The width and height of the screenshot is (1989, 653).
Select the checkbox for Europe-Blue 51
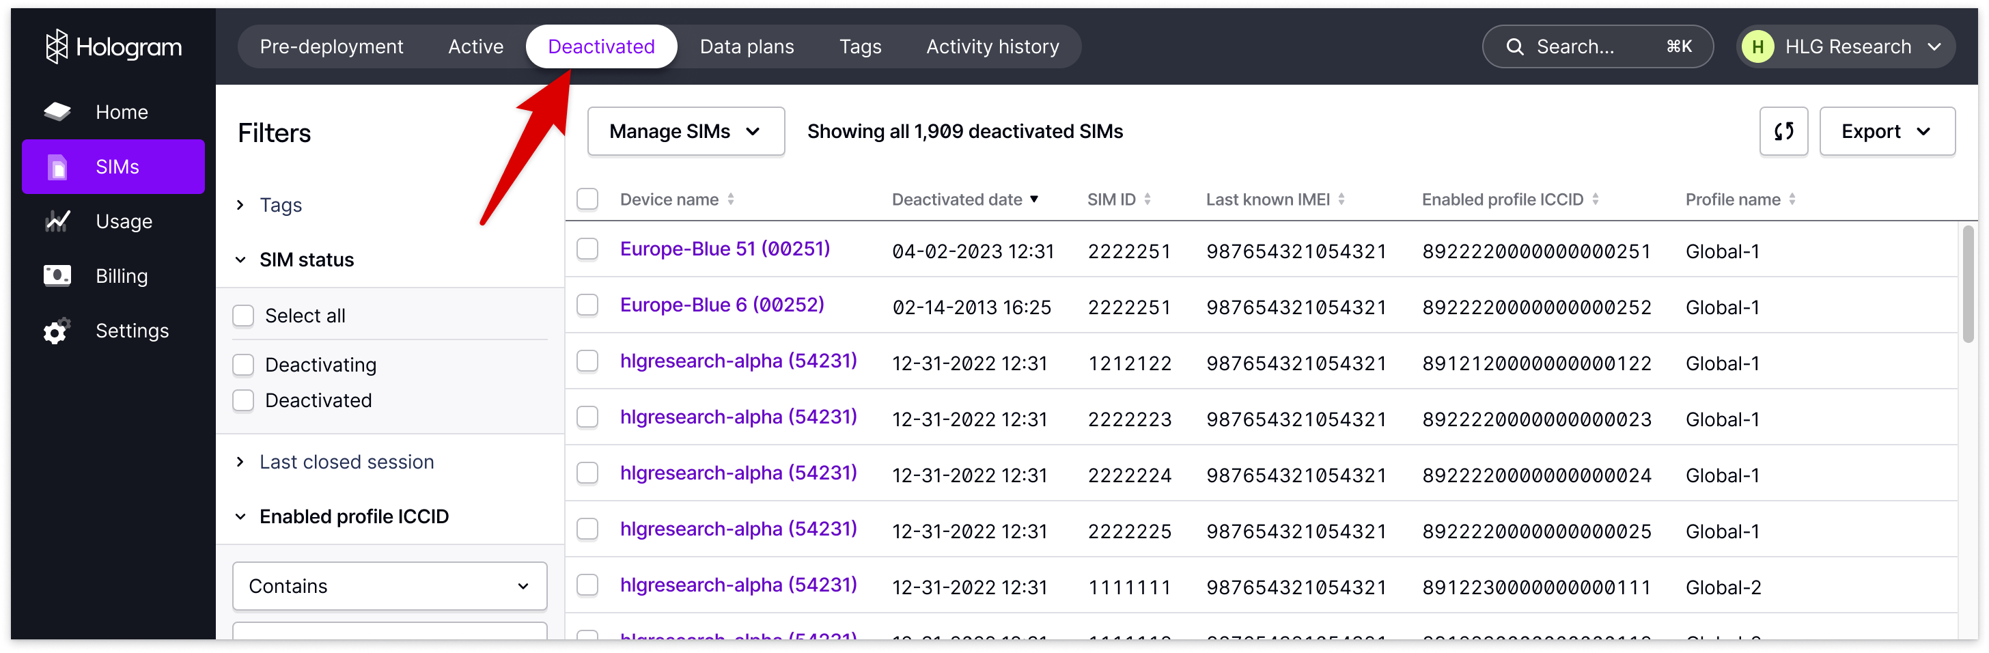point(587,249)
